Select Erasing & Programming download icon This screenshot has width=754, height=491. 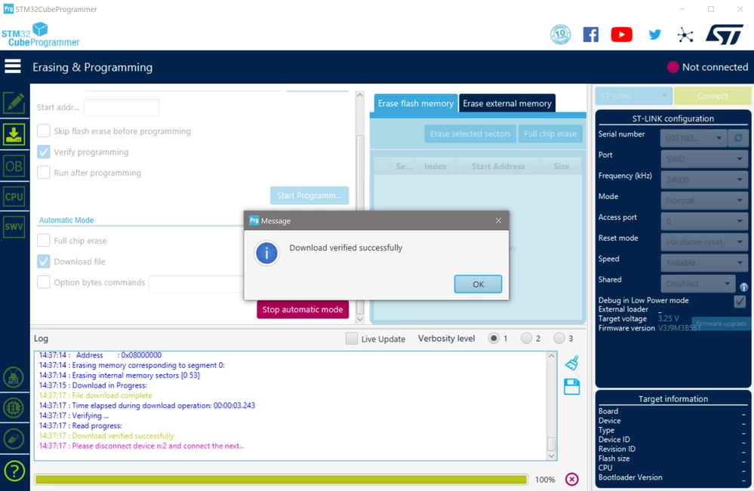(x=14, y=134)
